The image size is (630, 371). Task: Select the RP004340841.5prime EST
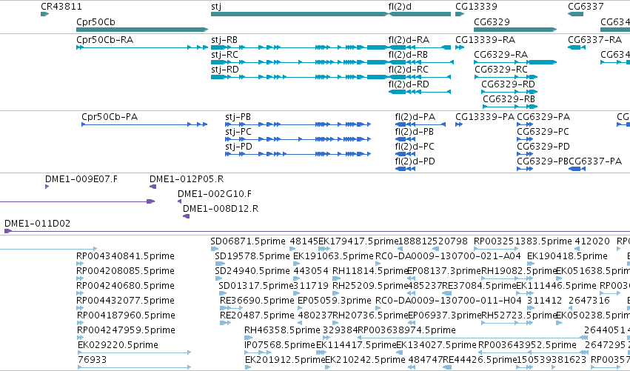[79, 264]
